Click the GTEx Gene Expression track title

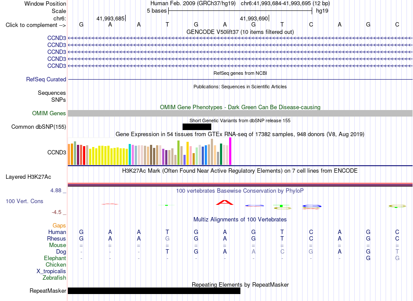point(240,134)
